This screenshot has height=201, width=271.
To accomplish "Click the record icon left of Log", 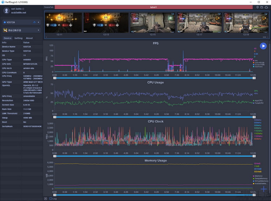I will (46, 198).
